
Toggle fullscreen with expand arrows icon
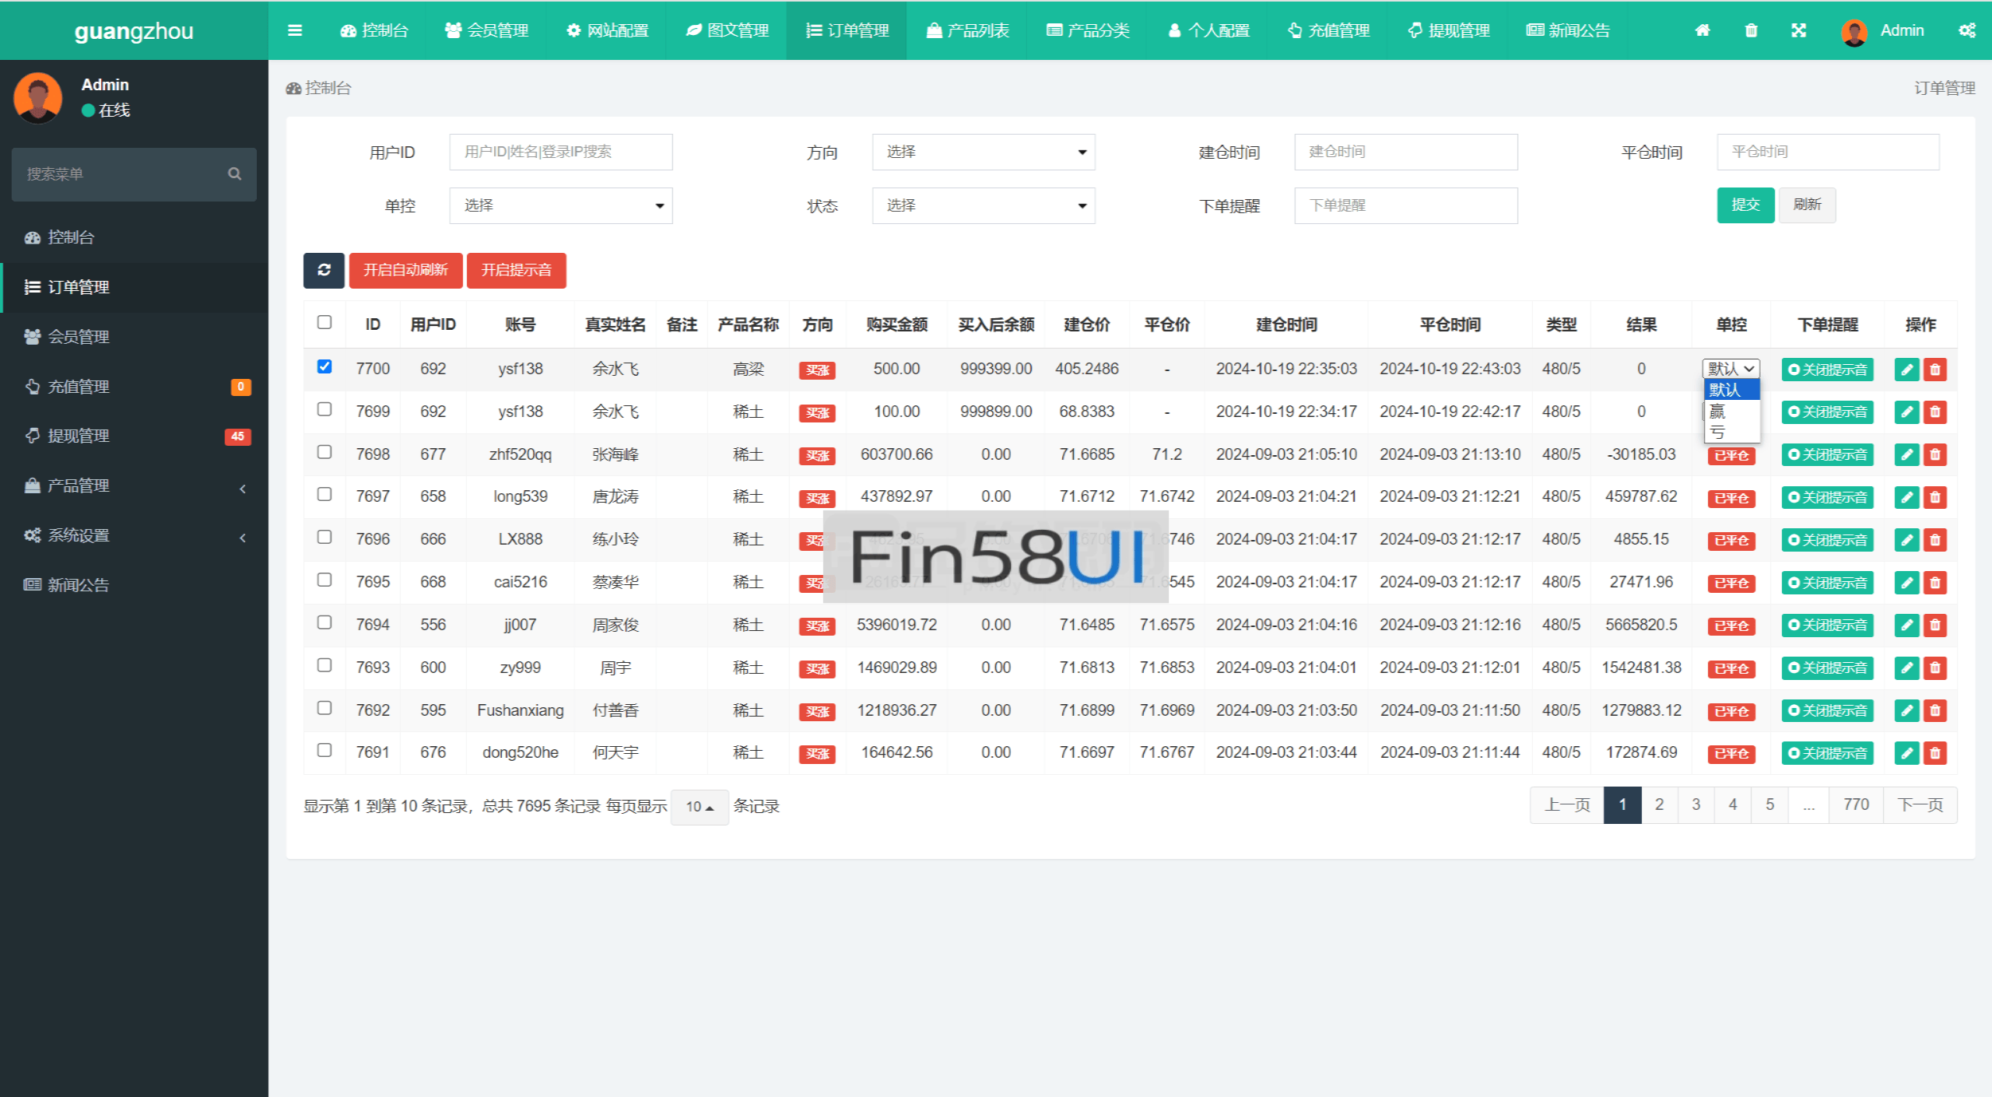pyautogui.click(x=1798, y=30)
